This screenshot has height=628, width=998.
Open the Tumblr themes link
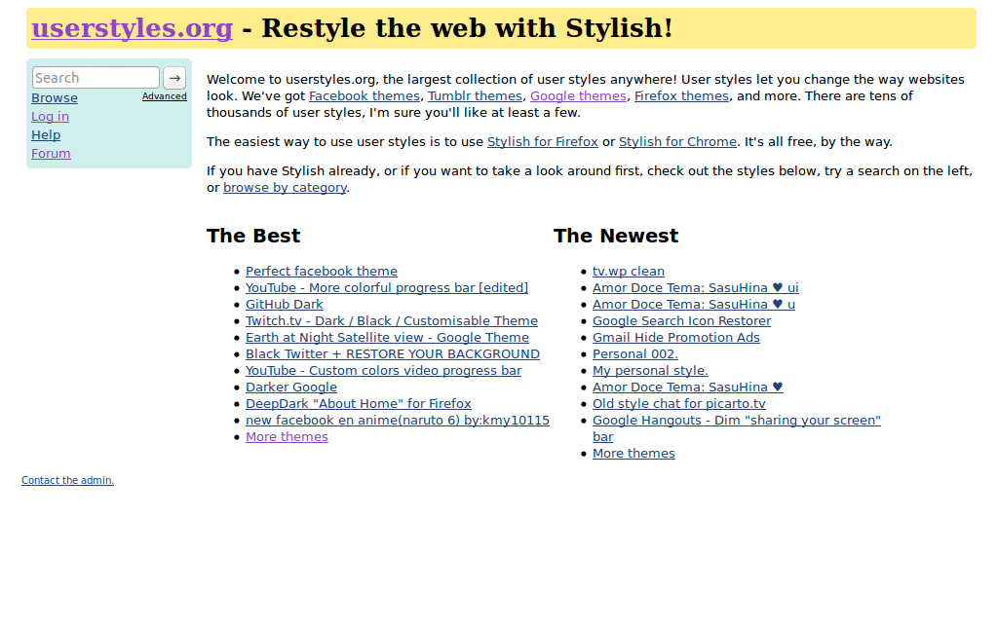475,96
